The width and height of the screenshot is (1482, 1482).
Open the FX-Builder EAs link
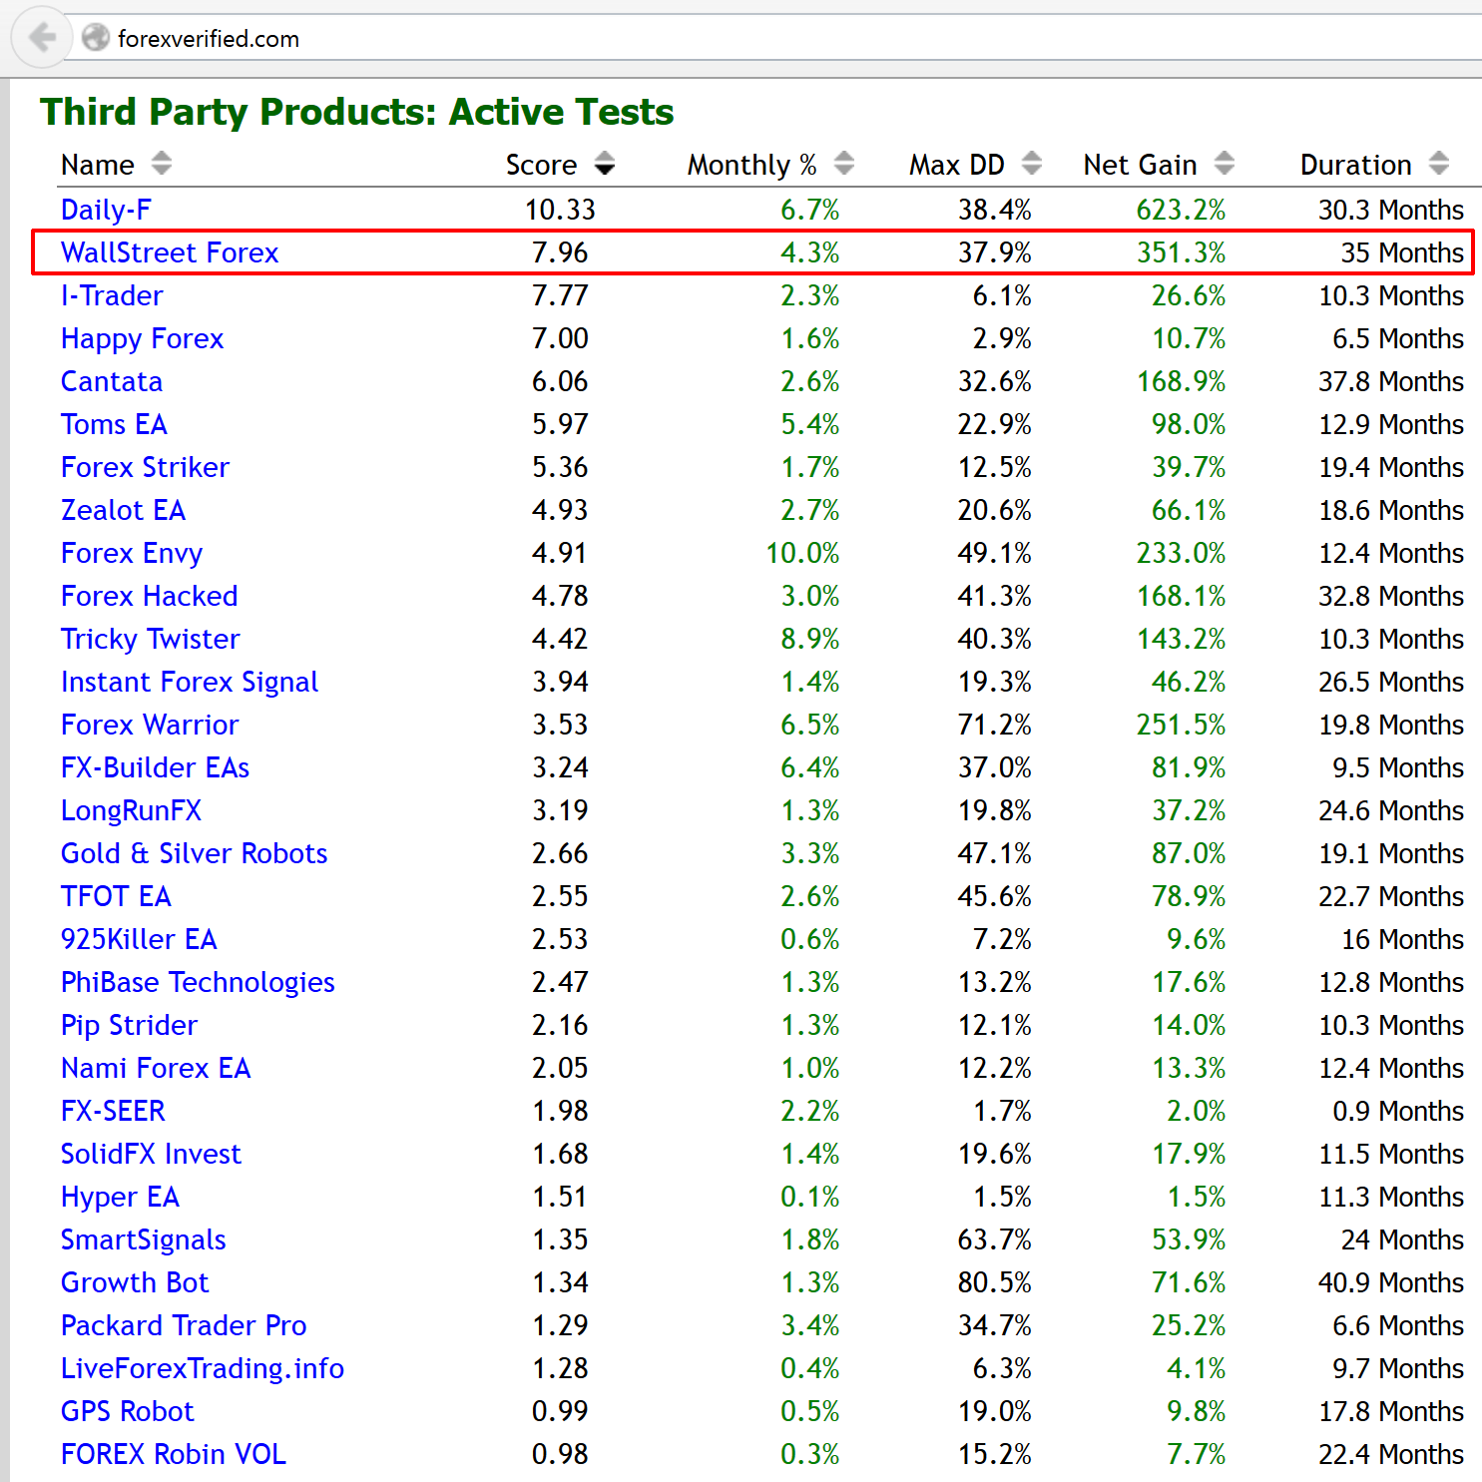155,767
